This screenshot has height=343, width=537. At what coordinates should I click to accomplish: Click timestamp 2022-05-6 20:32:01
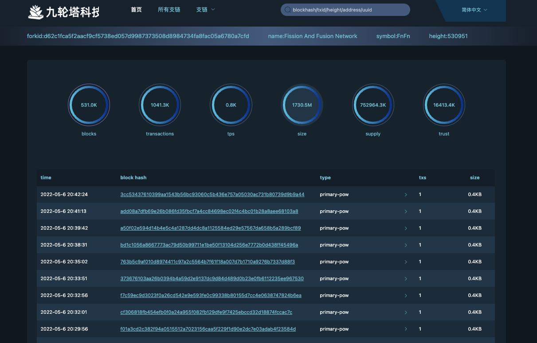[x=63, y=312]
